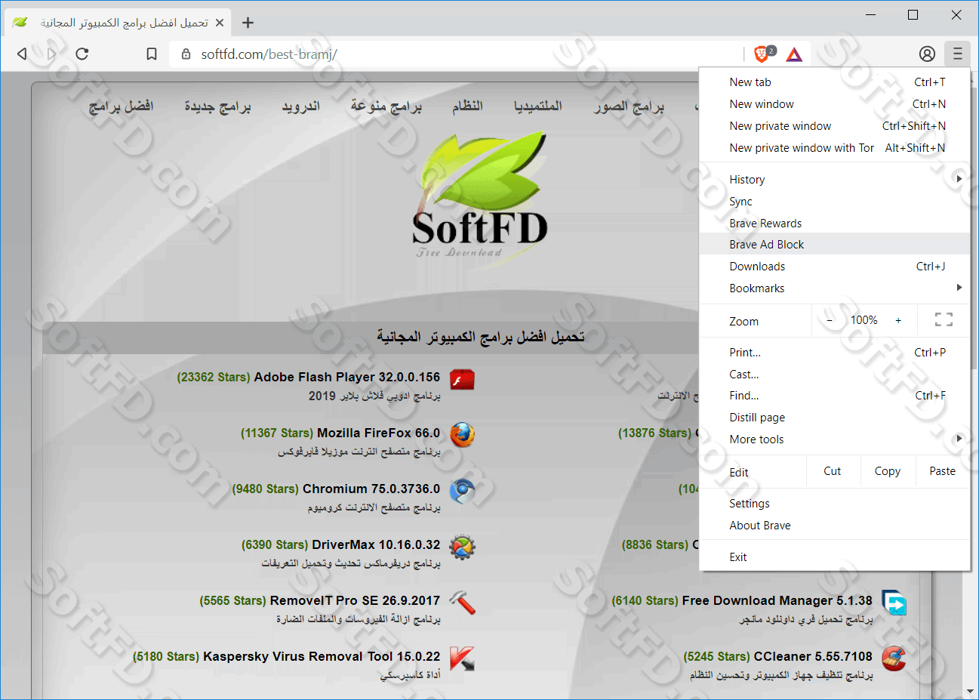Choose Find... in the menu
Viewport: 979px width, 700px height.
coord(834,396)
